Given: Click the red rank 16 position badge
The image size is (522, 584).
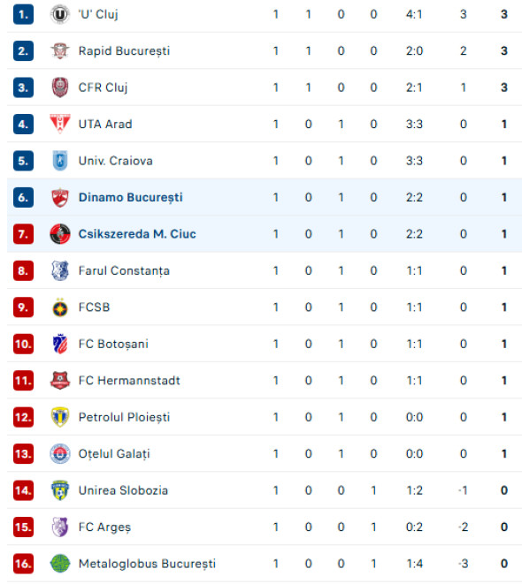Looking at the screenshot, I should (23, 564).
